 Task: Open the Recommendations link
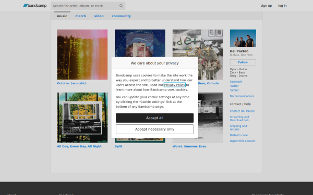pyautogui.click(x=242, y=96)
